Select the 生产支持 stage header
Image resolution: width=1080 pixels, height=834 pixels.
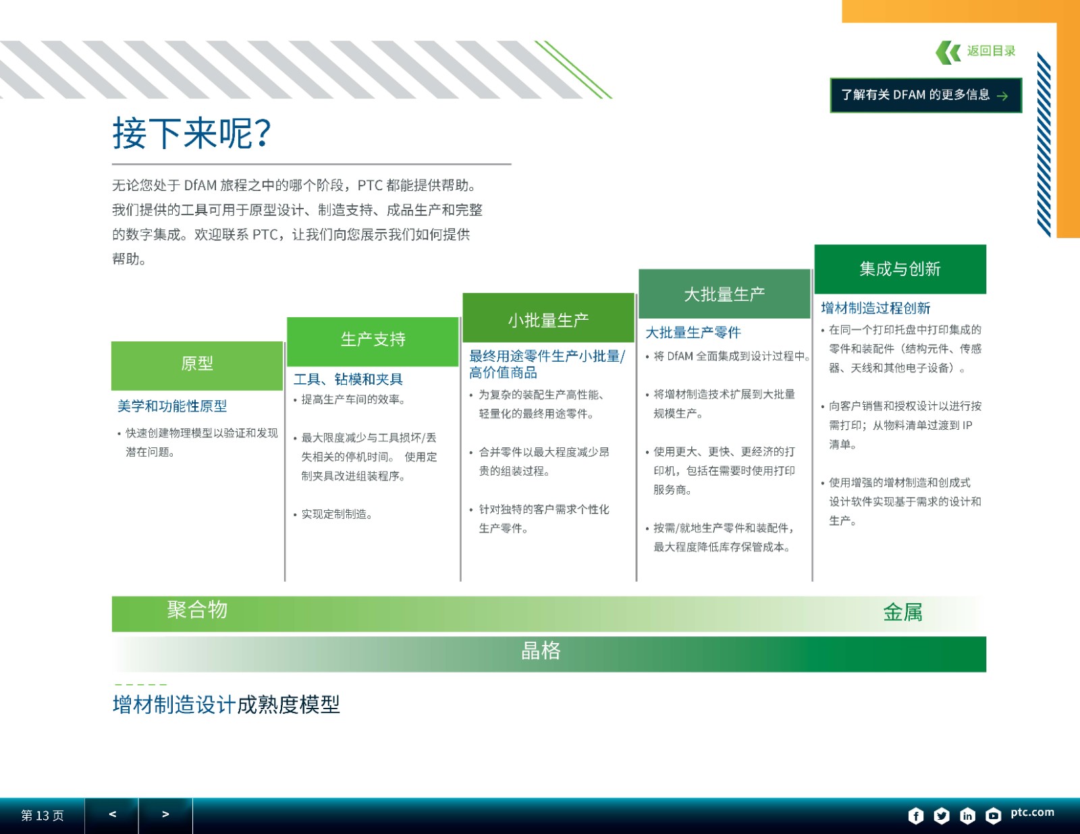[373, 341]
